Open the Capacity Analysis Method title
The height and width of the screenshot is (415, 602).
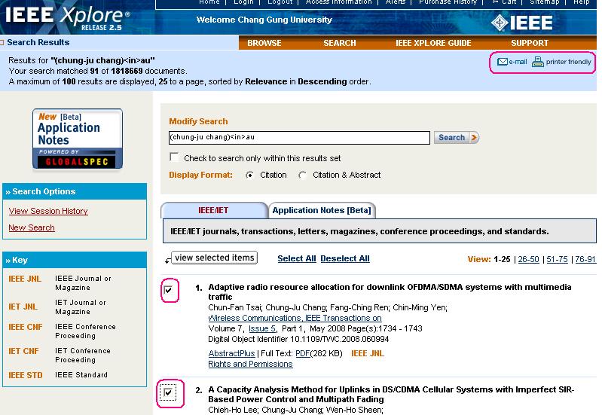(x=391, y=394)
